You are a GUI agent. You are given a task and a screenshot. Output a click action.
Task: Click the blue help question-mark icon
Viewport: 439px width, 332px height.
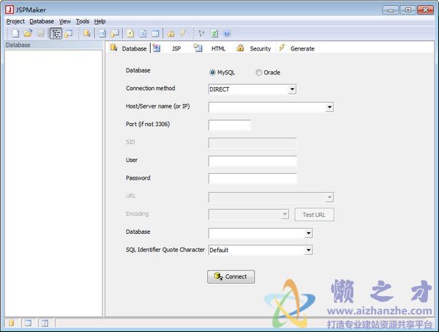227,34
